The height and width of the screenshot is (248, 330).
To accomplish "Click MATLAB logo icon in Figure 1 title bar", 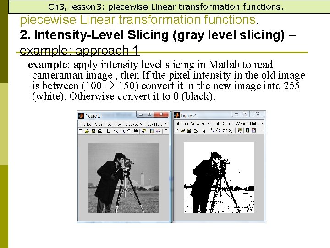I will (x=81, y=116).
